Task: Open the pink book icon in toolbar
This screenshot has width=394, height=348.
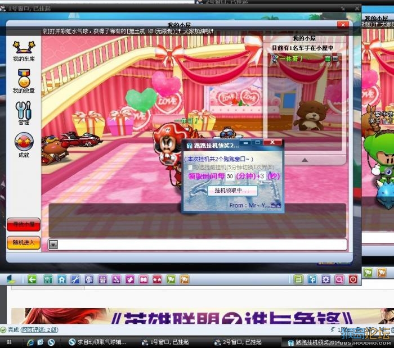Action: point(144,279)
